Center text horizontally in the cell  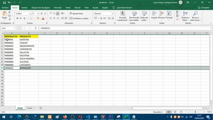[54, 18]
